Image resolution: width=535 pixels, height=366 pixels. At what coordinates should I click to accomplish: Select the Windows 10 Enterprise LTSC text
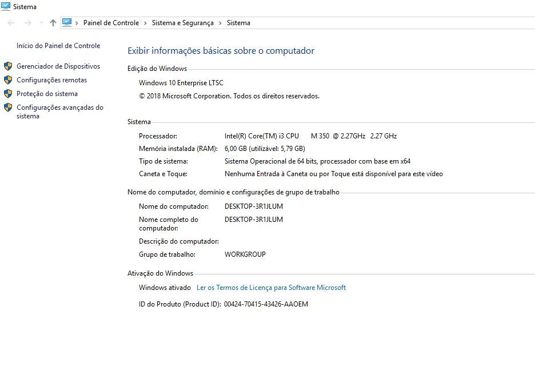coord(181,83)
